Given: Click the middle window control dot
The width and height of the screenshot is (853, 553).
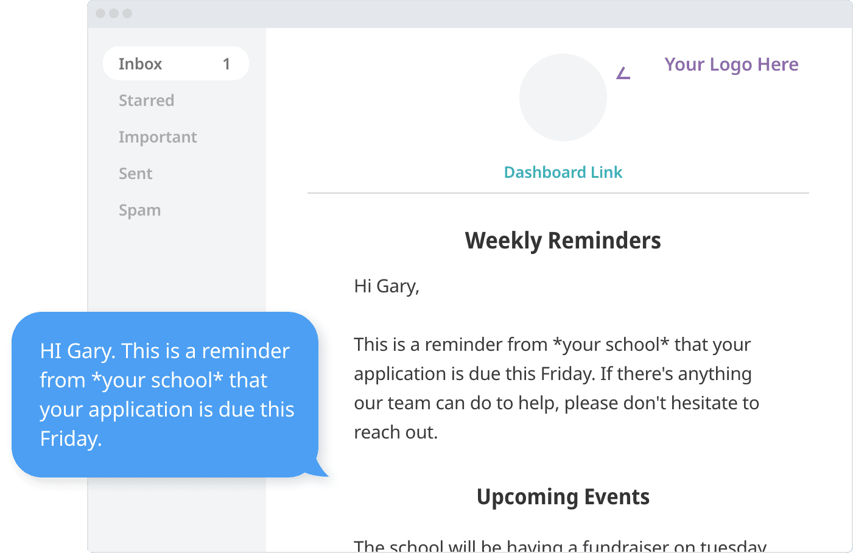Looking at the screenshot, I should click(x=113, y=12).
